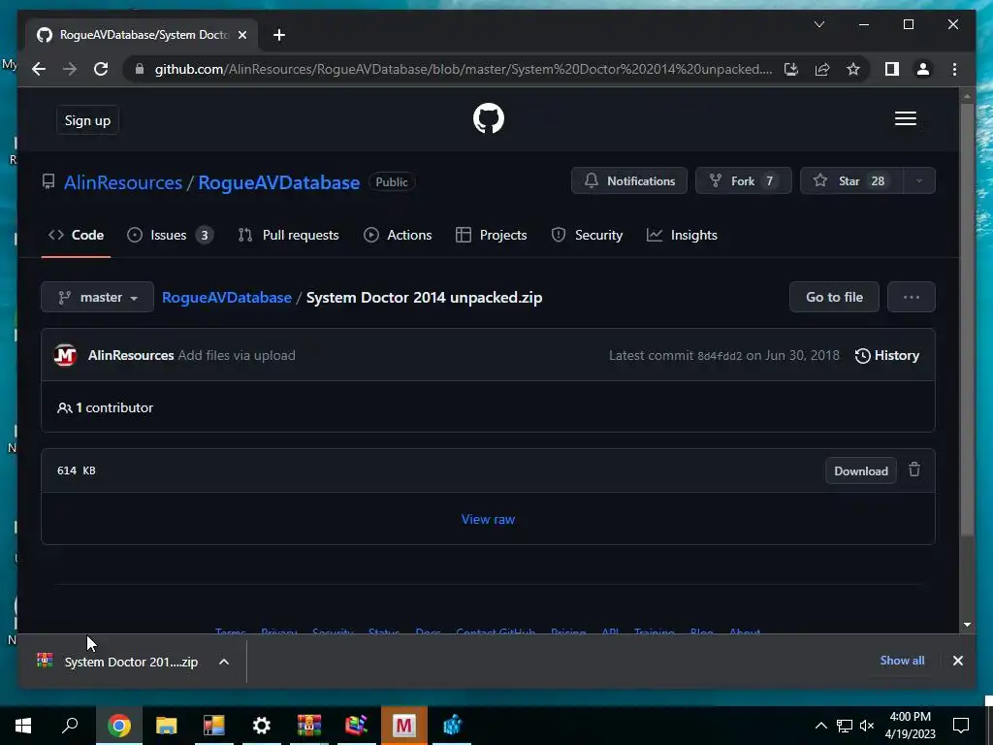Star the RogueAVDatabase repository
Image resolution: width=993 pixels, height=745 pixels.
point(851,181)
